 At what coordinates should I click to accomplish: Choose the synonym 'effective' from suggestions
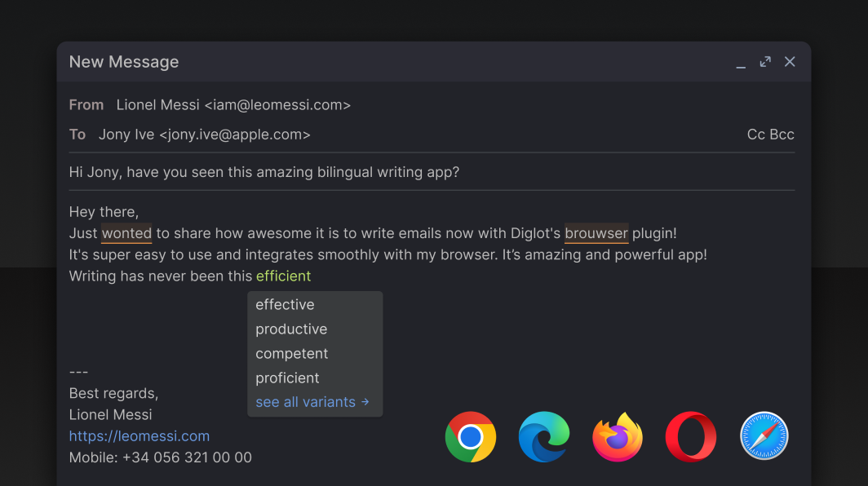click(x=285, y=304)
